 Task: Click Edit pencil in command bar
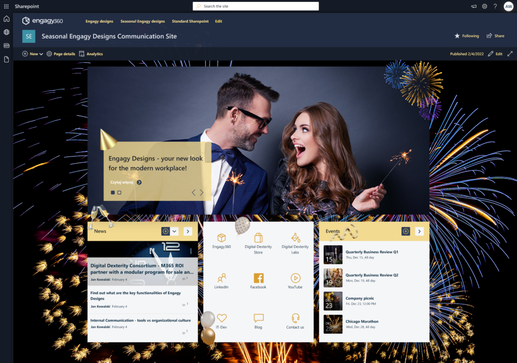click(495, 54)
